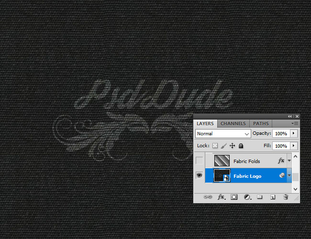Click the Fill value field

pos(281,146)
